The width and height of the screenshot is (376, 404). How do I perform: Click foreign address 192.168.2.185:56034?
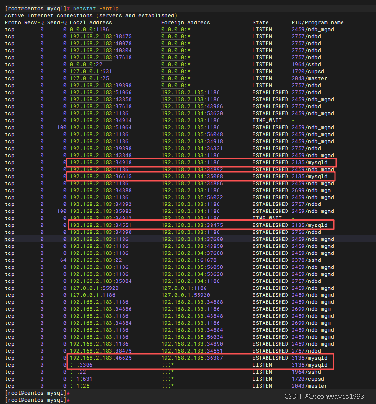[192, 337]
